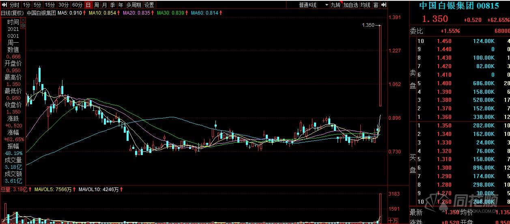Viewport: 510px width, 224px height.
Task: Open the 多周期 multi-period view
Action: tap(133, 5)
